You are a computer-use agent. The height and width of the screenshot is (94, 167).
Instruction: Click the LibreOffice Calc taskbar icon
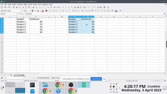point(84,85)
